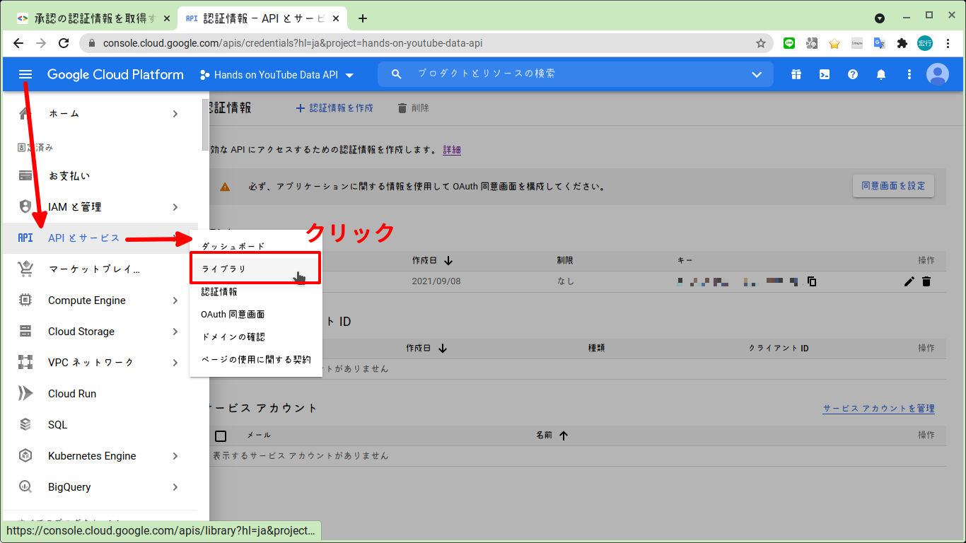This screenshot has width=966, height=543.
Task: Open the サービス アカウントを管理 link
Action: 878,408
